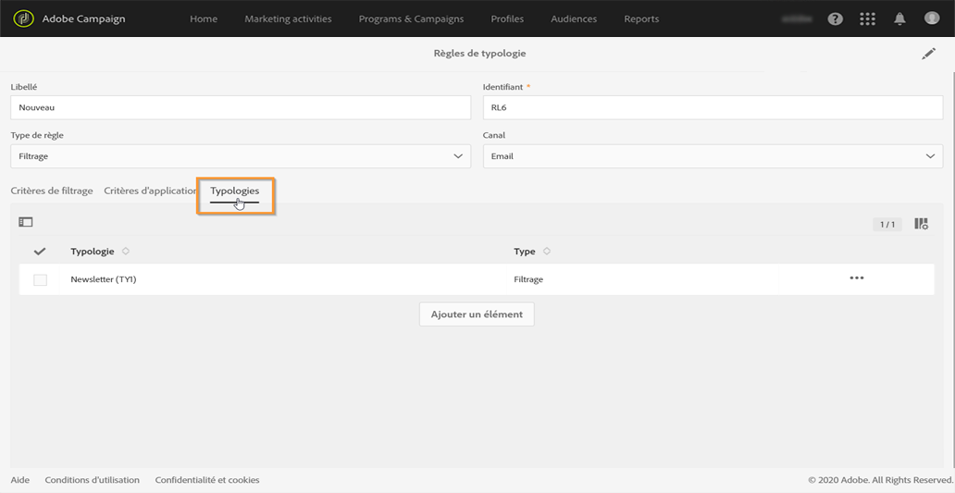Click the Typologie column header
955x493 pixels.
[x=92, y=251]
